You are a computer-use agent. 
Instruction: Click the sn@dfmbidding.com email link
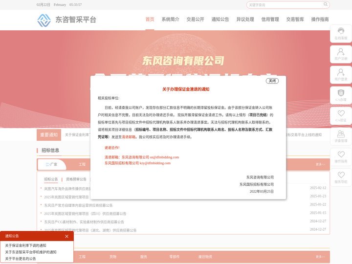coord(164,157)
